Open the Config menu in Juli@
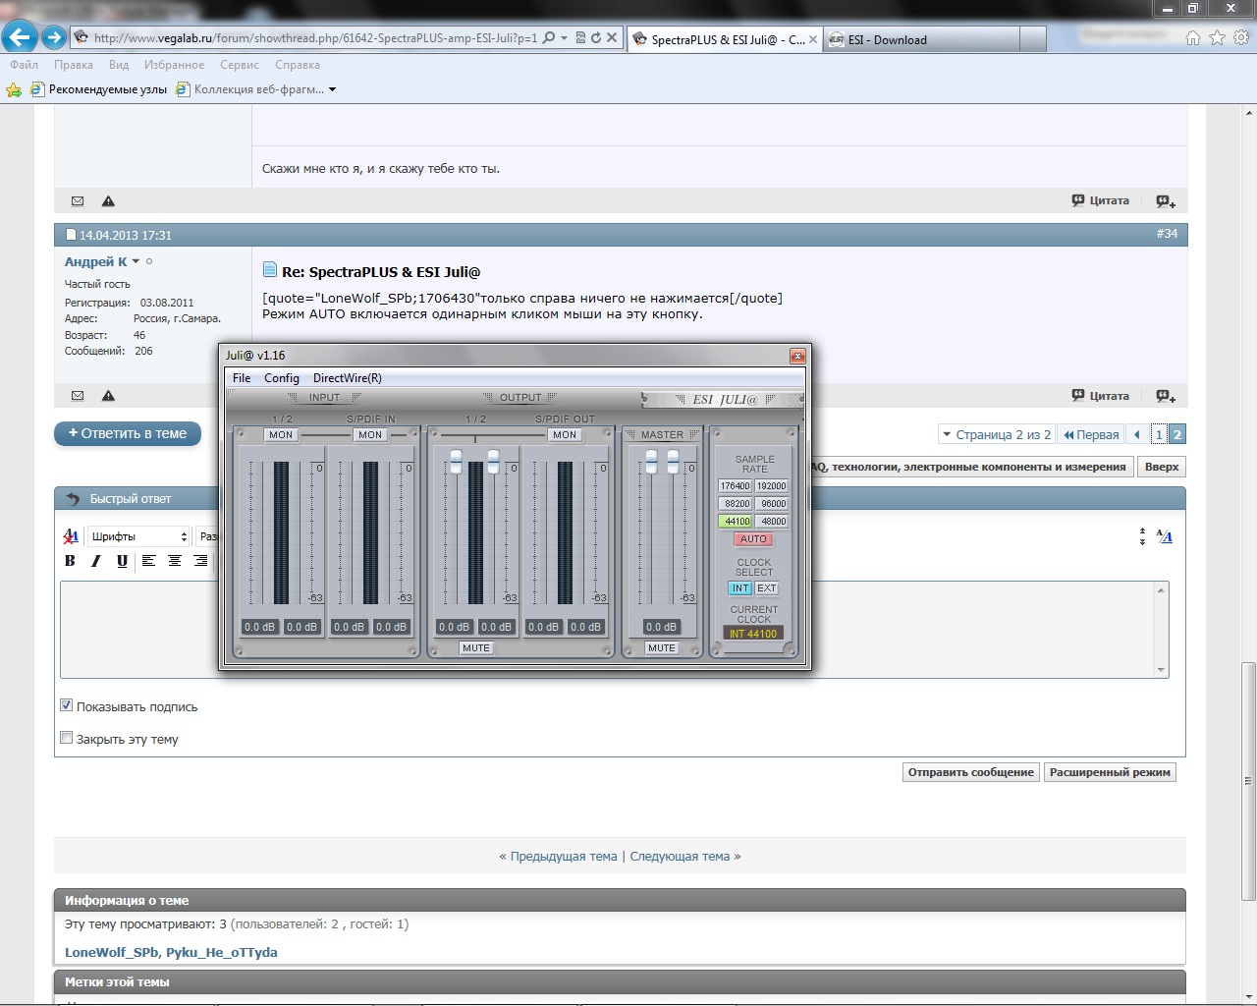 [x=282, y=378]
